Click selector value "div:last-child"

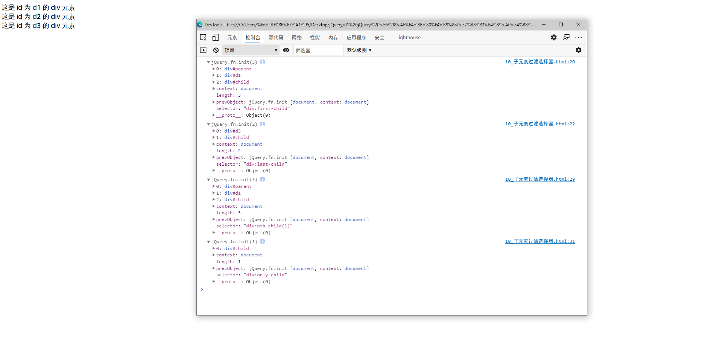265,164
